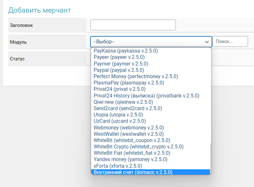Select highlighted Внутренний счет option
254x187 pixels.
[x=133, y=172]
